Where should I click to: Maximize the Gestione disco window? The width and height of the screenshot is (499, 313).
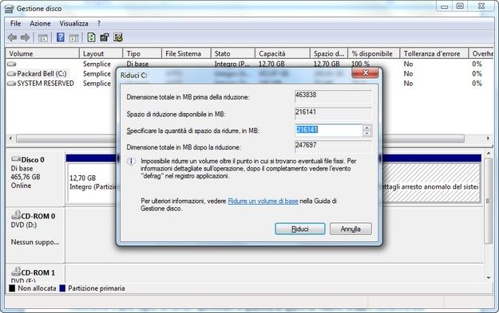tap(460, 6)
